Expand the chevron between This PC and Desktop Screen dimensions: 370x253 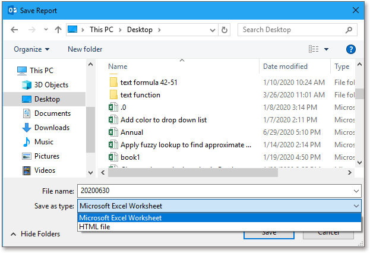120,30
